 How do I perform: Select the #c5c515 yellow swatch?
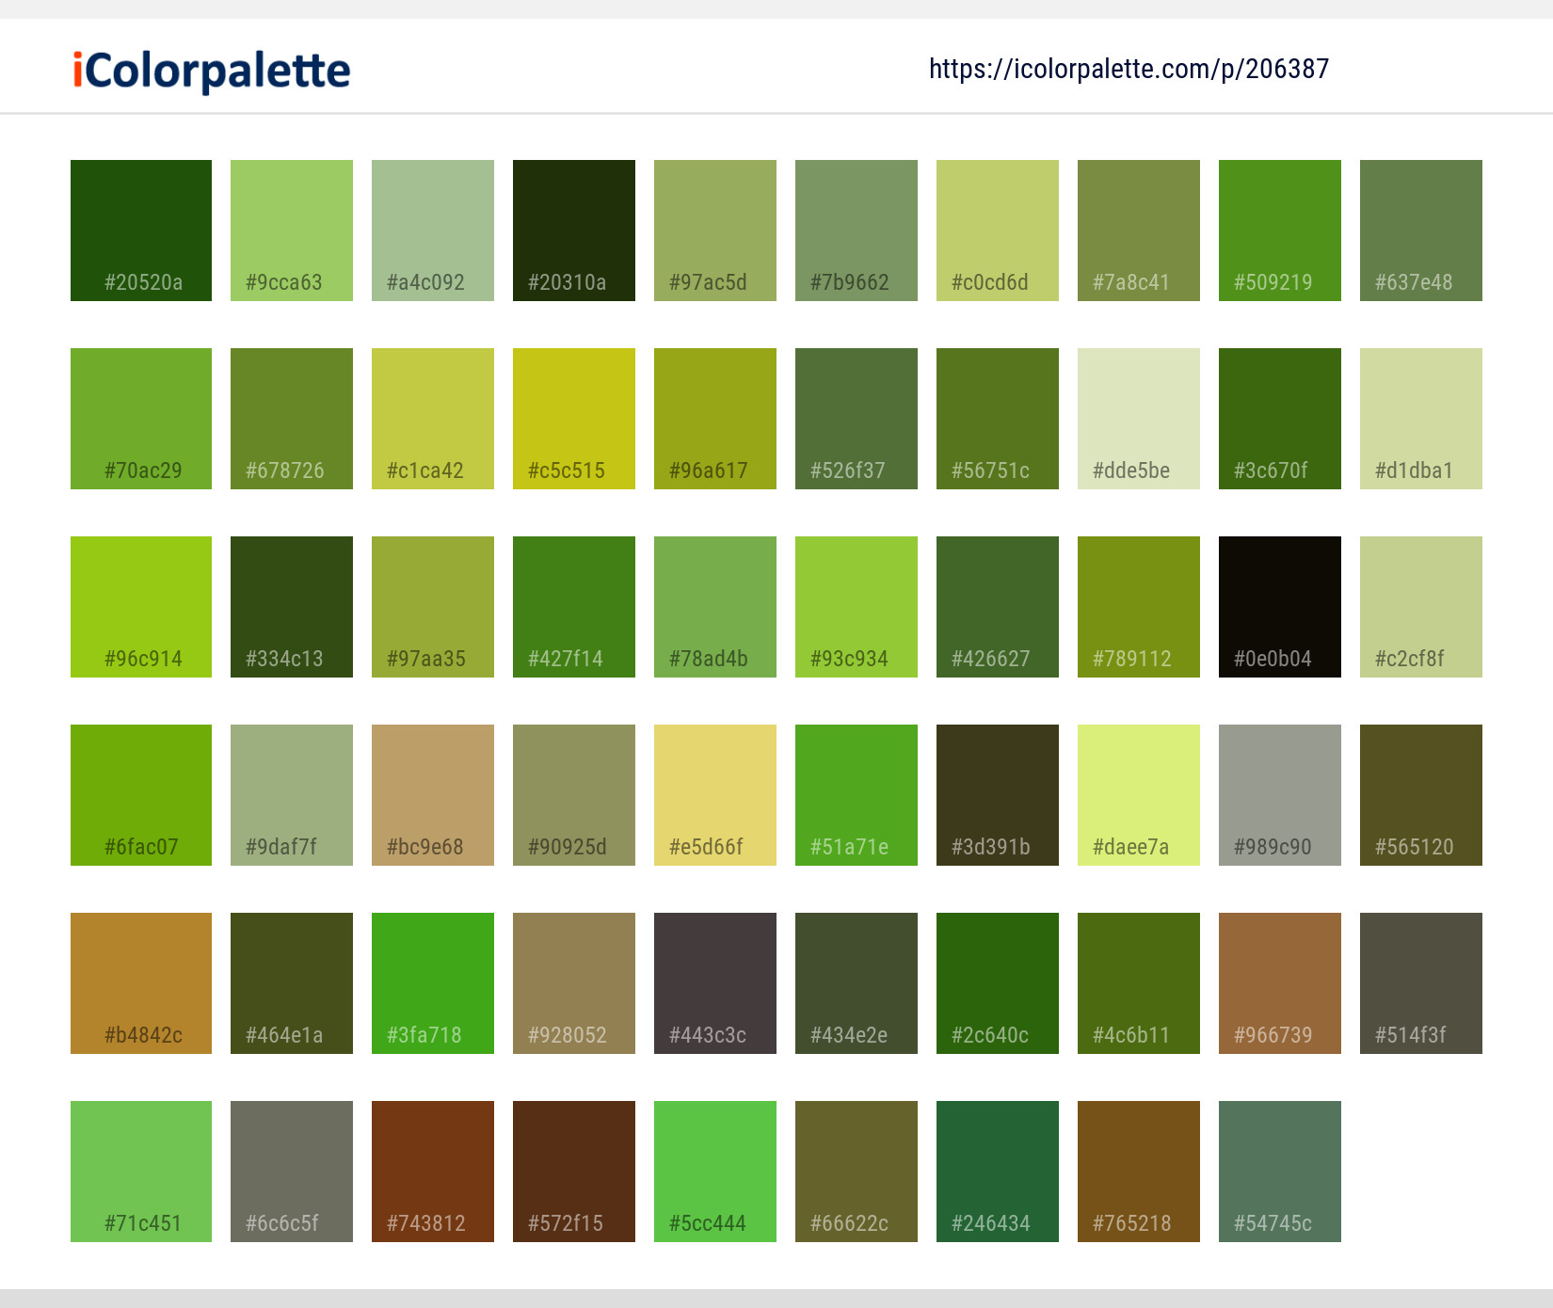(x=574, y=419)
